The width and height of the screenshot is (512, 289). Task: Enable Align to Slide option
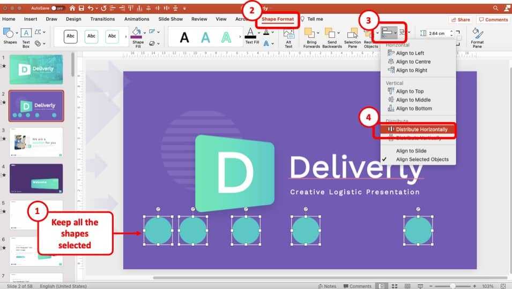click(411, 151)
